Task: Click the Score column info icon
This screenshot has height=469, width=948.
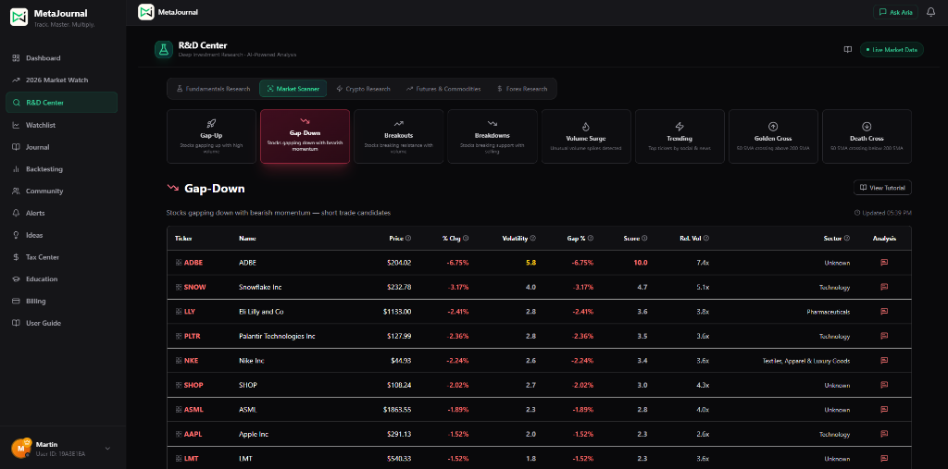Action: pos(644,238)
